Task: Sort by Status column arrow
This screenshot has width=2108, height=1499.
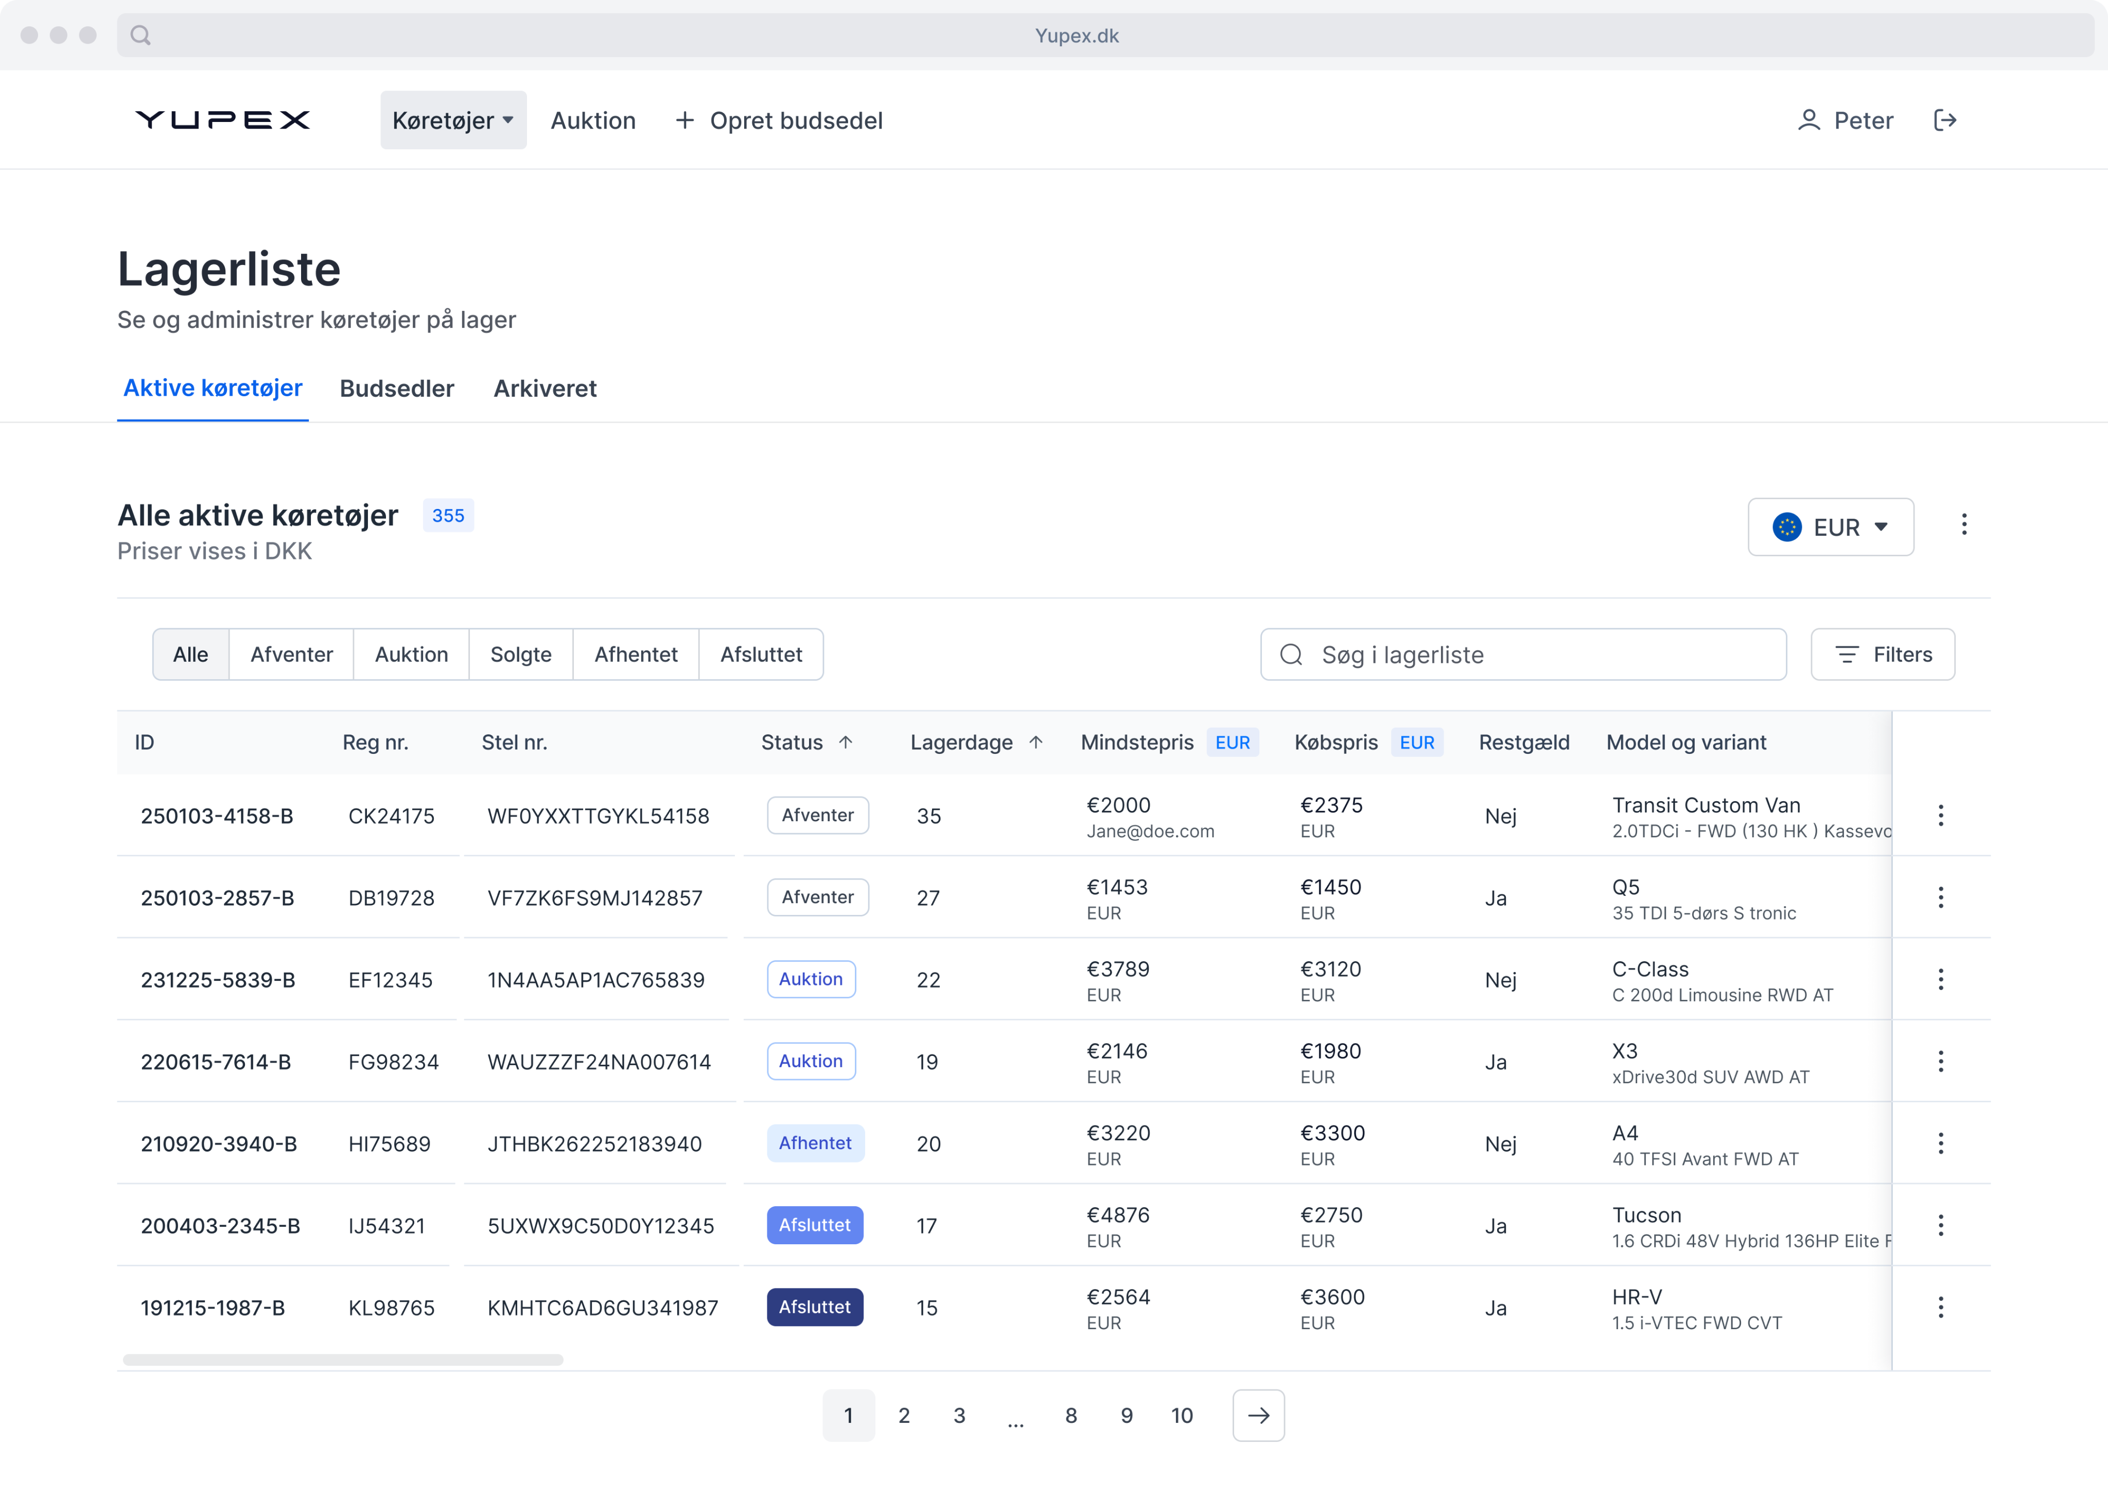Action: click(x=846, y=742)
